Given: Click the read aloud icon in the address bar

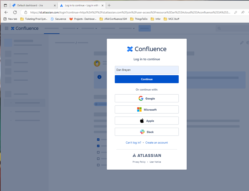Looking at the screenshot, I should [x=243, y=12].
